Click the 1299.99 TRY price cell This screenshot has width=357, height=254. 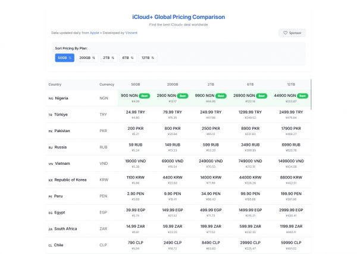click(250, 114)
